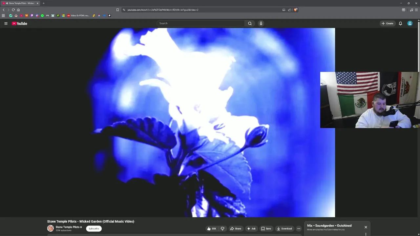The width and height of the screenshot is (420, 236).
Task: Open the CNN Video: Ex-POWs bookmark
Action: pyautogui.click(x=78, y=15)
